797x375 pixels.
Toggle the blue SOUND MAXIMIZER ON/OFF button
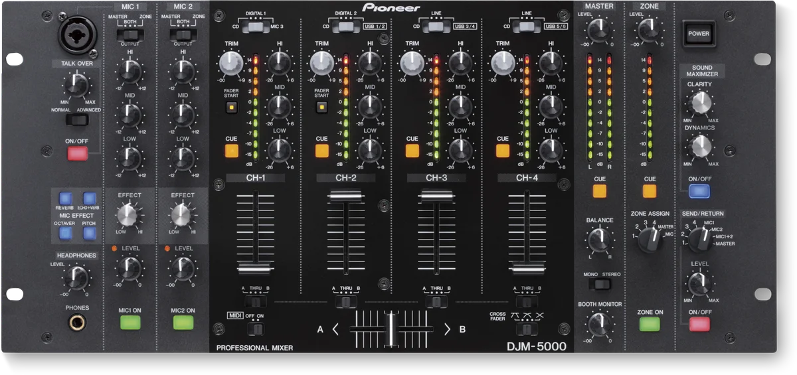699,191
